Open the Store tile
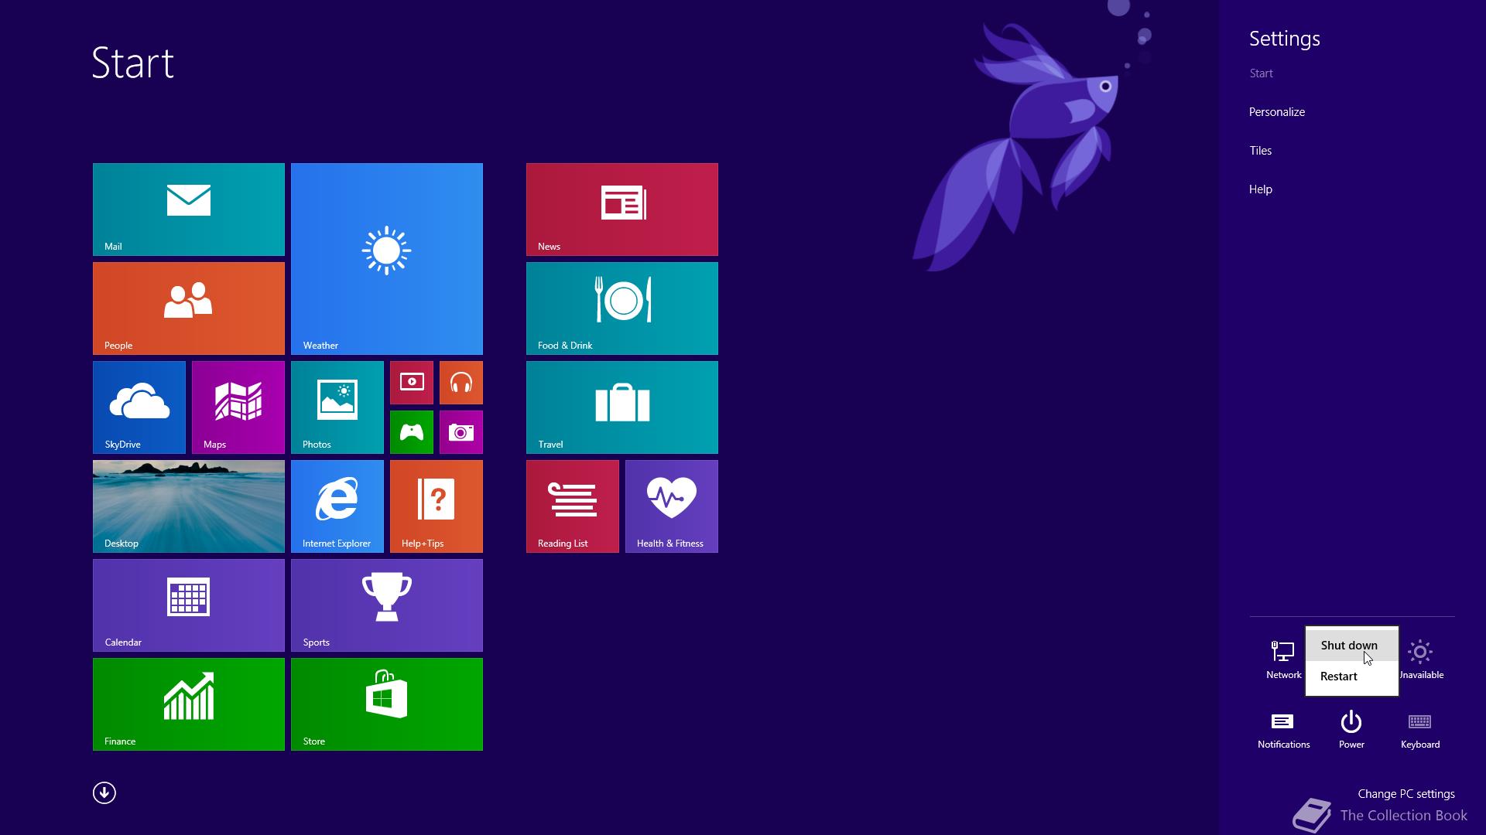 387,704
